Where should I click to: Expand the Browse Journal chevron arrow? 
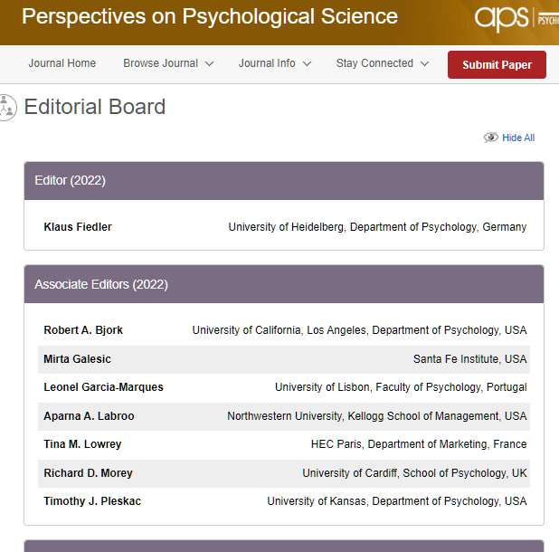coord(209,64)
